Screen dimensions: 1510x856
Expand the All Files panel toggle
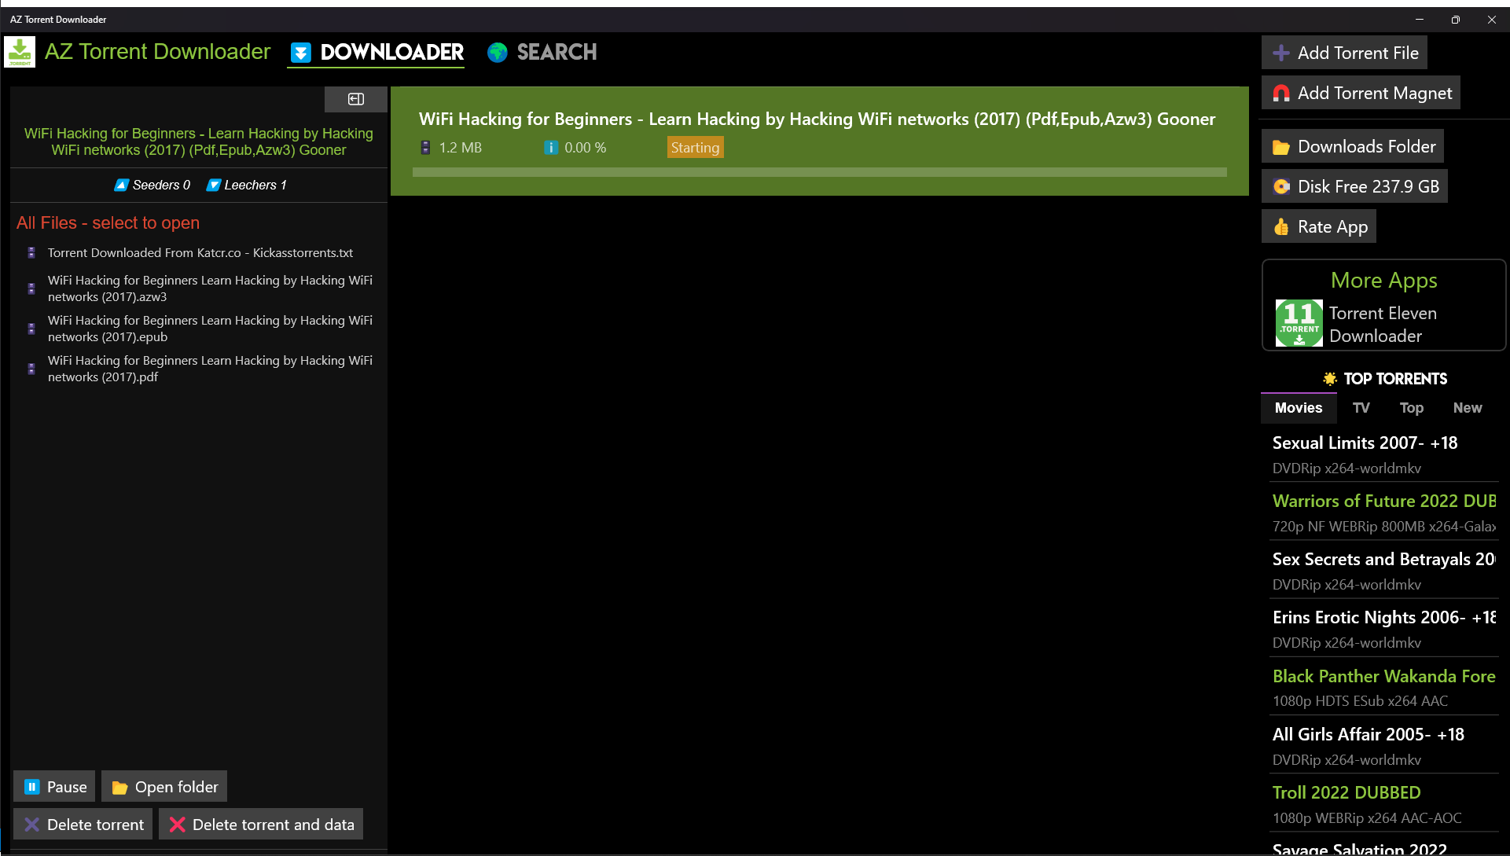pyautogui.click(x=356, y=98)
